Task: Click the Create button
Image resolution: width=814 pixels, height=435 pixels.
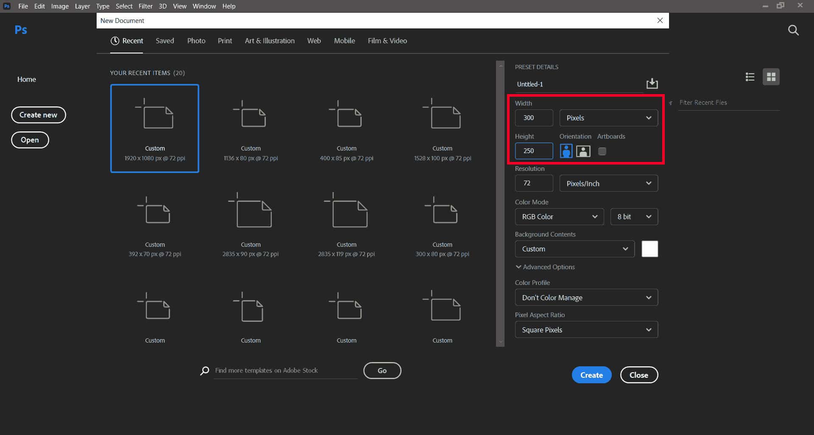Action: click(x=591, y=375)
